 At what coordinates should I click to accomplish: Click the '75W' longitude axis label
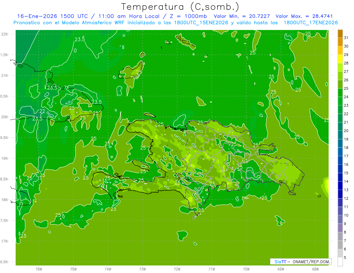point(73,269)
